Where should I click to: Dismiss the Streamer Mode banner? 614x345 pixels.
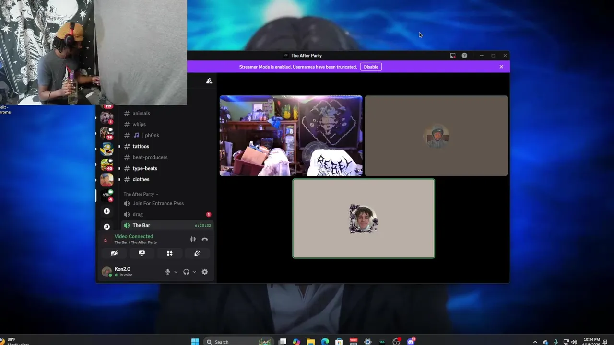tap(501, 67)
